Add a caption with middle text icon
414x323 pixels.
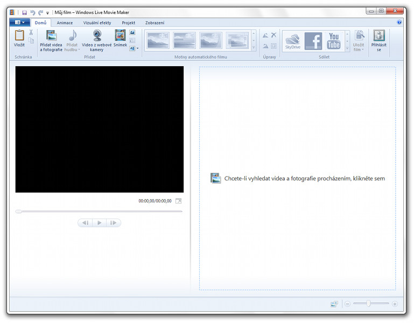click(x=132, y=40)
